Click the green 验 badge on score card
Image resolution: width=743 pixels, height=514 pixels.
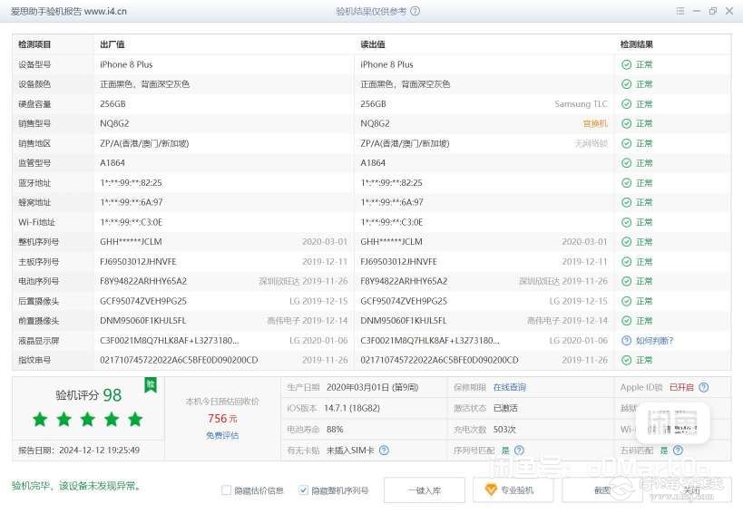(151, 384)
